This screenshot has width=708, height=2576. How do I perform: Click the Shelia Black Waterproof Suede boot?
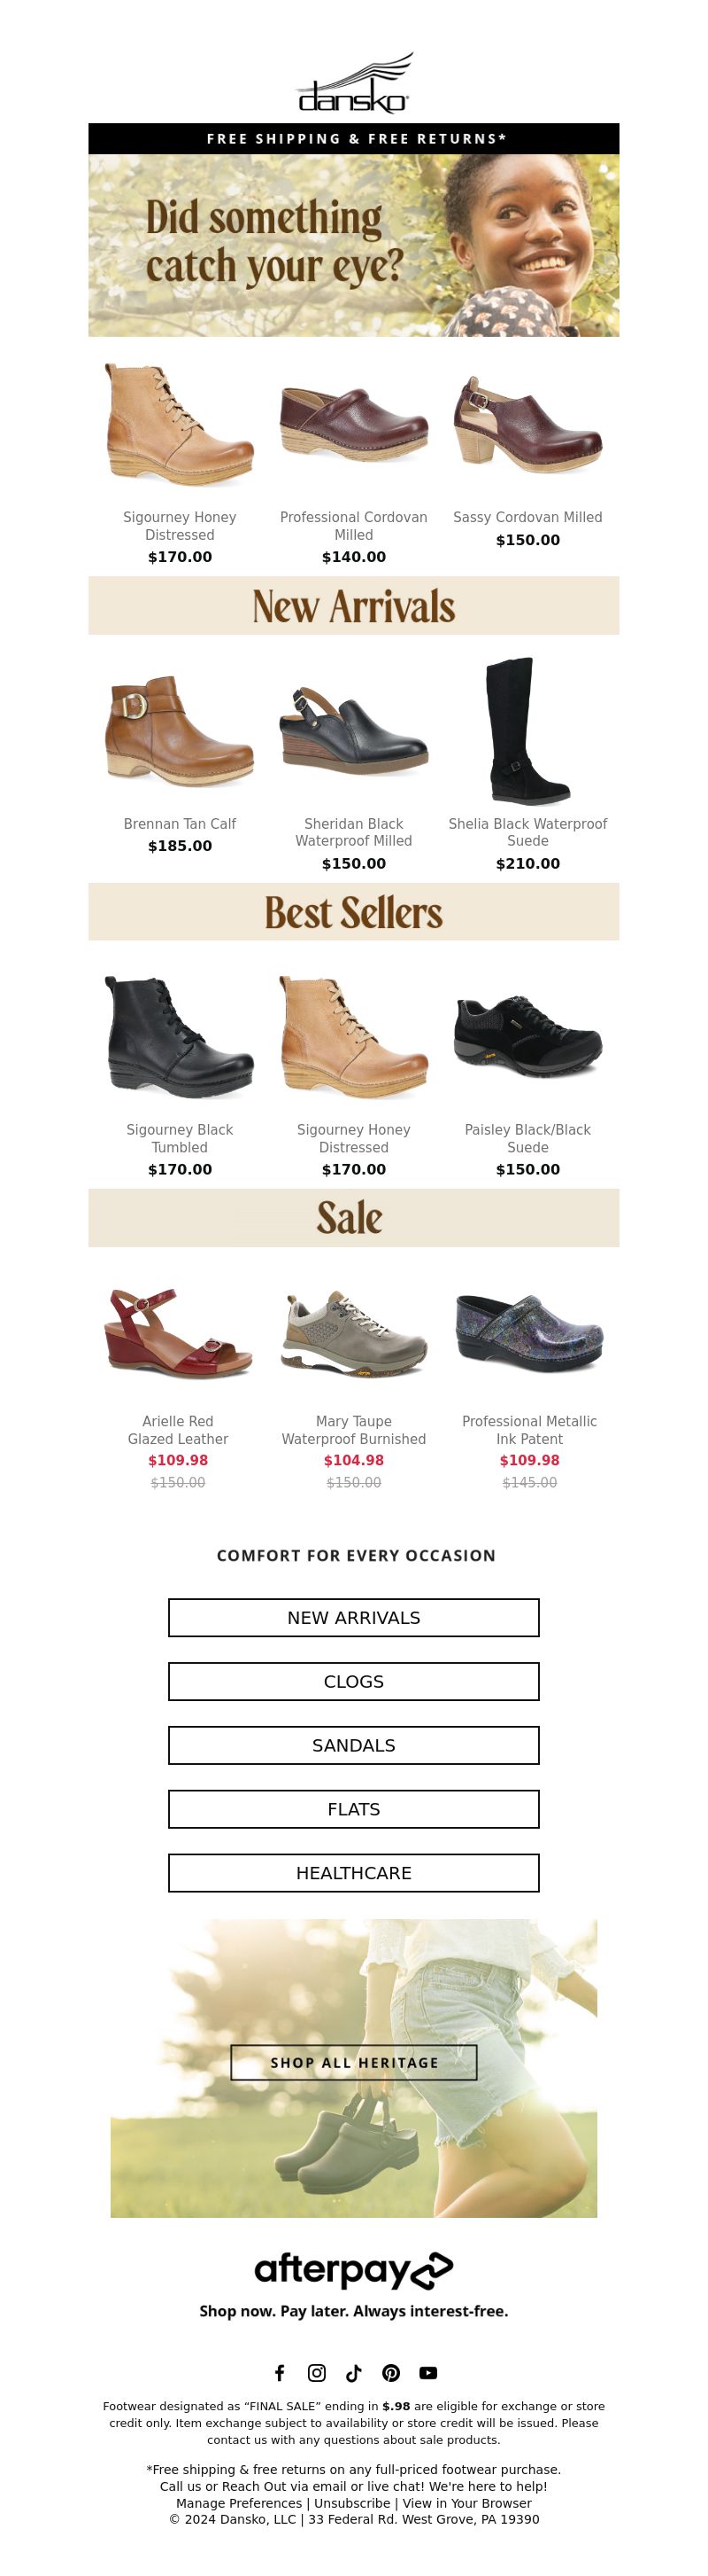tap(527, 731)
